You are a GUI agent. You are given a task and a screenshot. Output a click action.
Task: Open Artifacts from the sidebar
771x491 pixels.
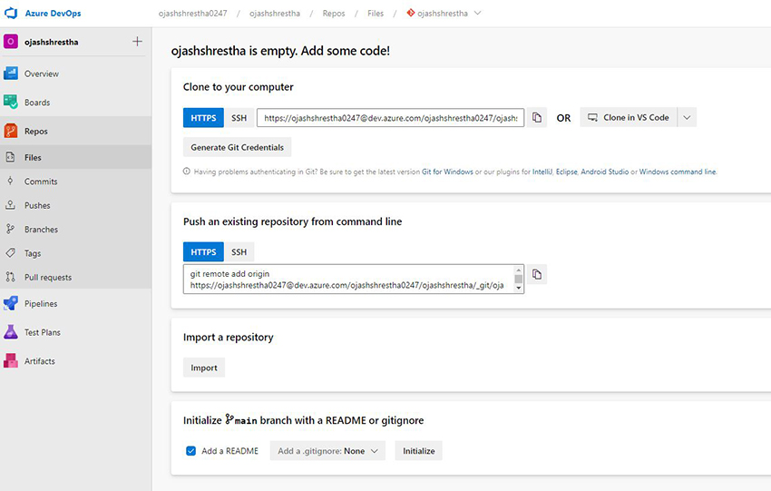click(40, 361)
